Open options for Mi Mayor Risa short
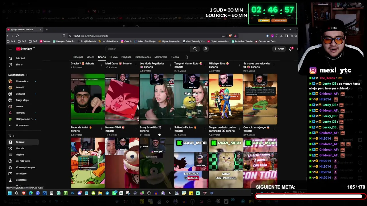The image size is (367, 206). click(239, 65)
